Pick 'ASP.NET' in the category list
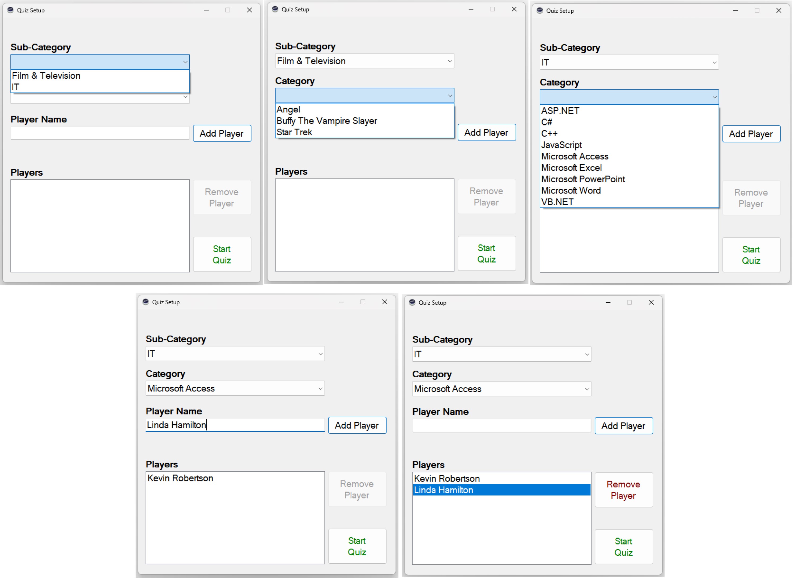The height and width of the screenshot is (579, 795). point(560,111)
